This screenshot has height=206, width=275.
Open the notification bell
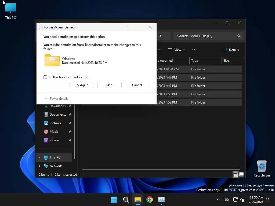(268, 200)
